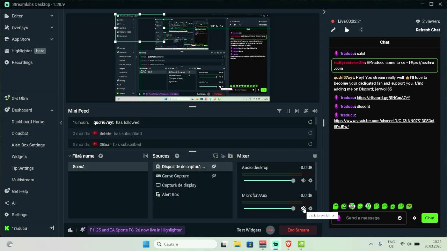Open Tip Settings in Dashboard menu
Viewport: 447px width, 251px height.
pos(23,168)
